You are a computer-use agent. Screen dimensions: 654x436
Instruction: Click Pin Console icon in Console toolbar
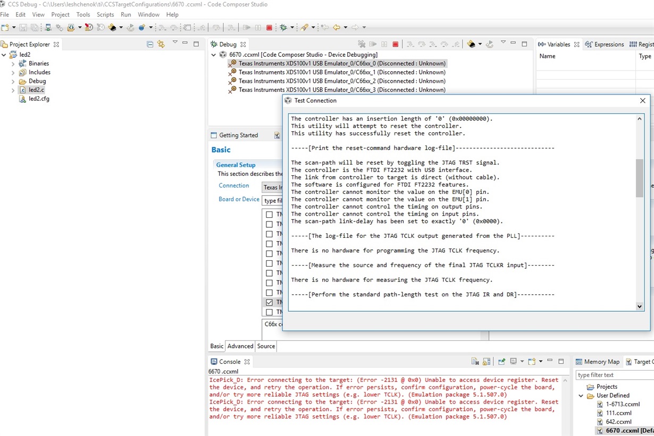tap(501, 361)
